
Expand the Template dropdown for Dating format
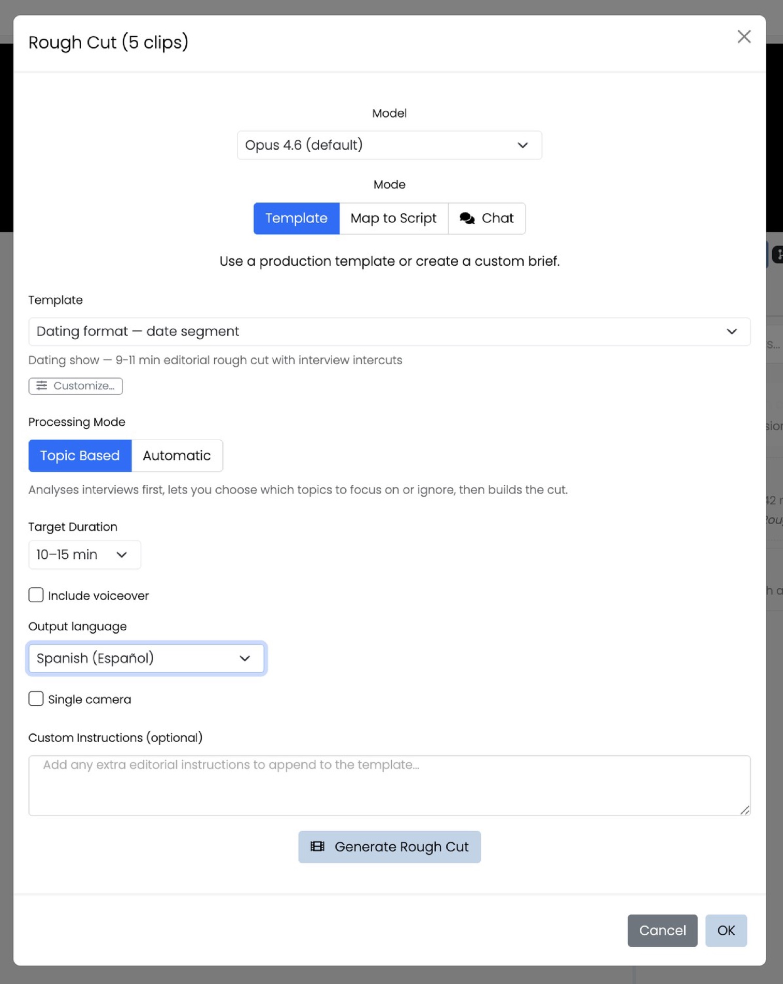tap(389, 331)
